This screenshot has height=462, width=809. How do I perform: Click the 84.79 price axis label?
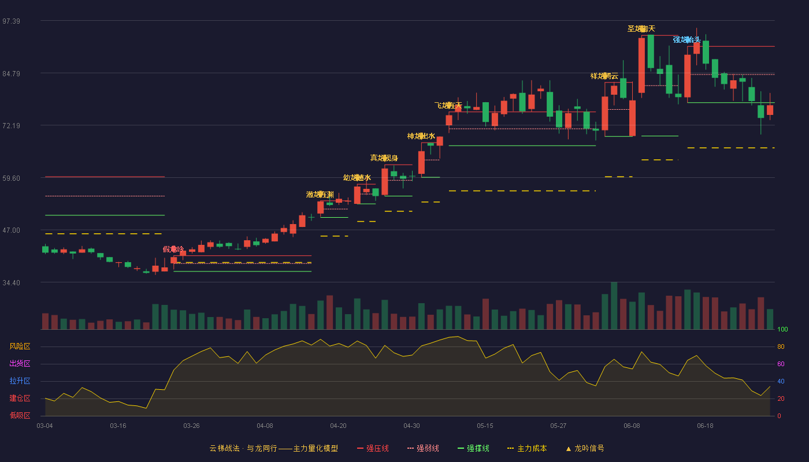[x=11, y=74]
